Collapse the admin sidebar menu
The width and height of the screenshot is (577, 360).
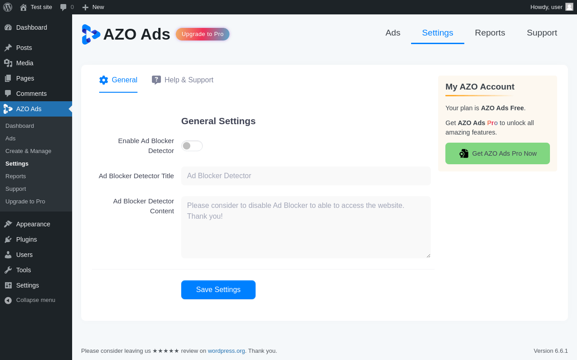tap(30, 300)
